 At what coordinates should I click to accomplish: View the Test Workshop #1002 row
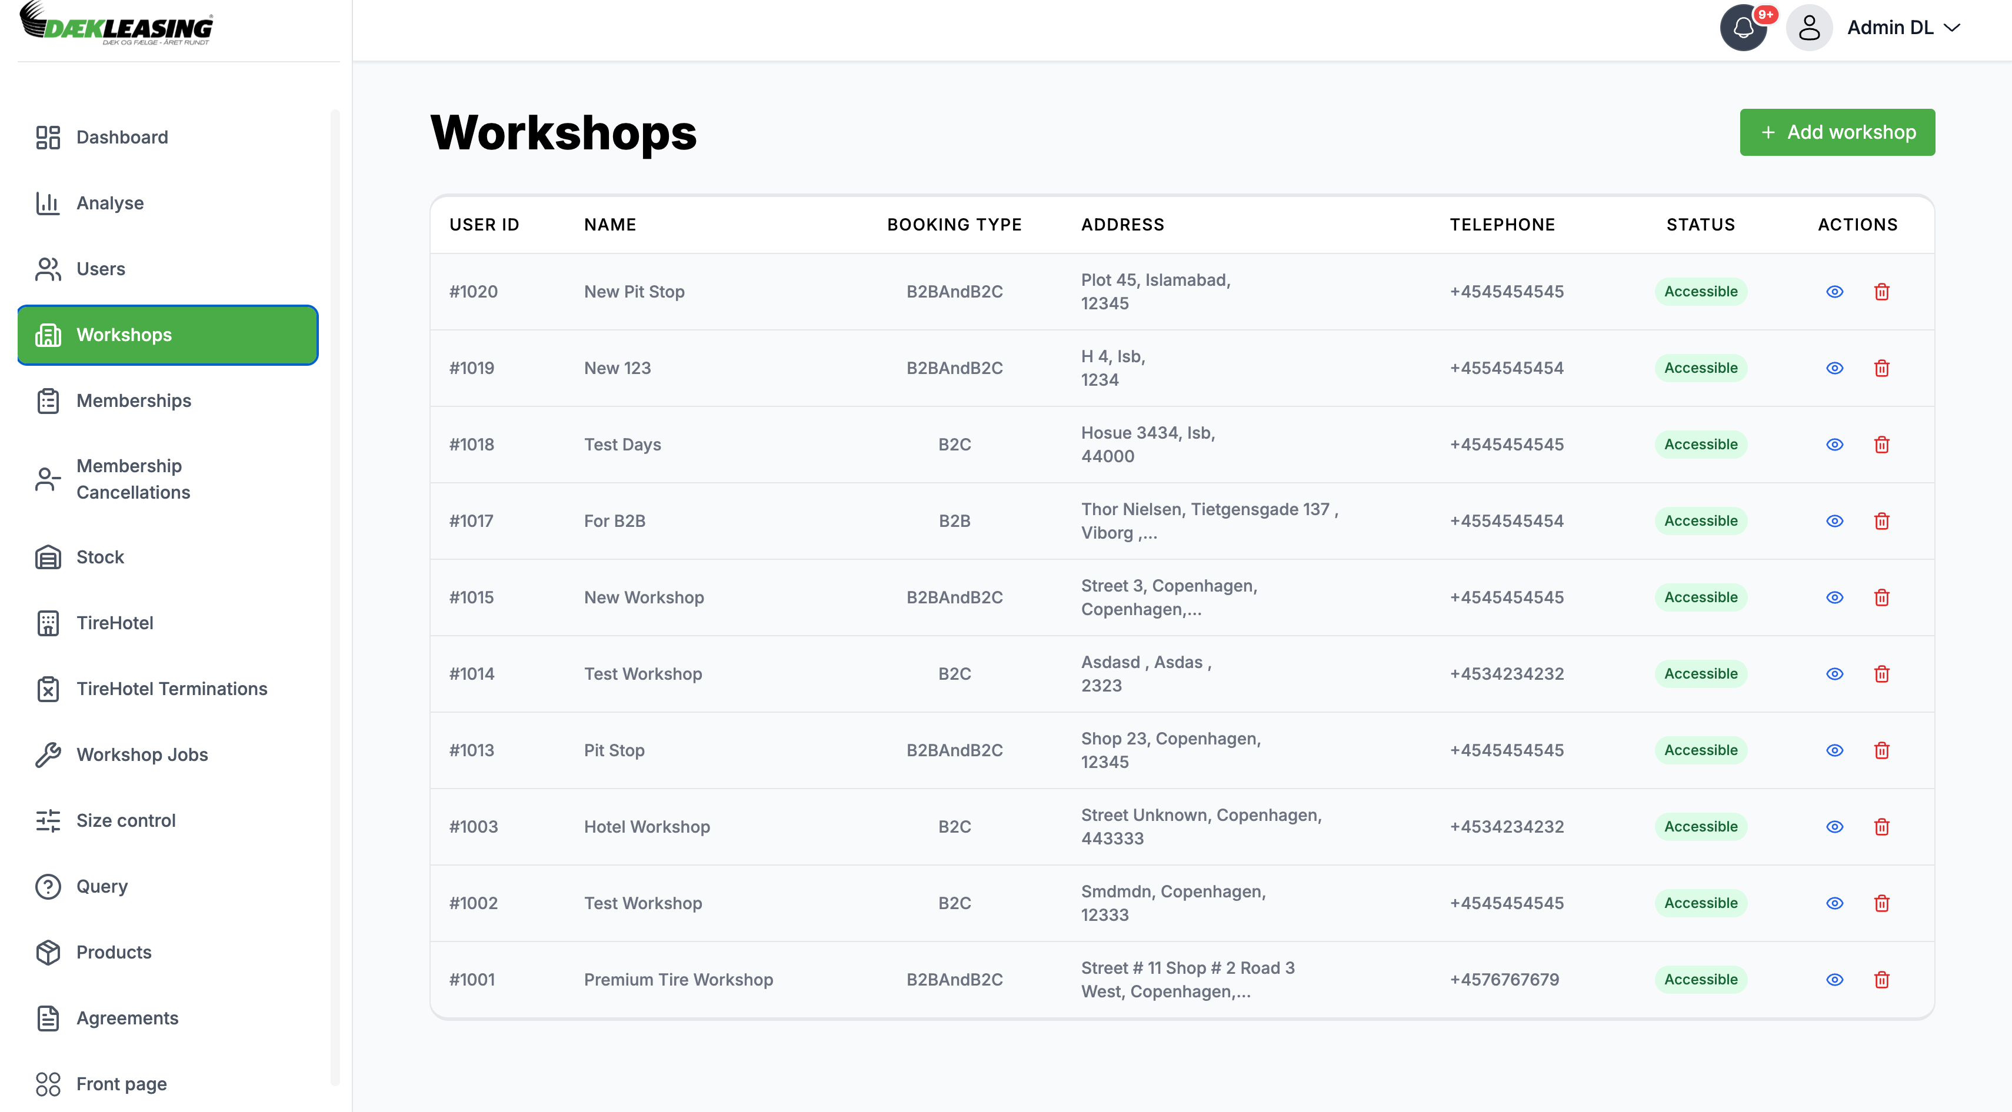click(x=1835, y=903)
